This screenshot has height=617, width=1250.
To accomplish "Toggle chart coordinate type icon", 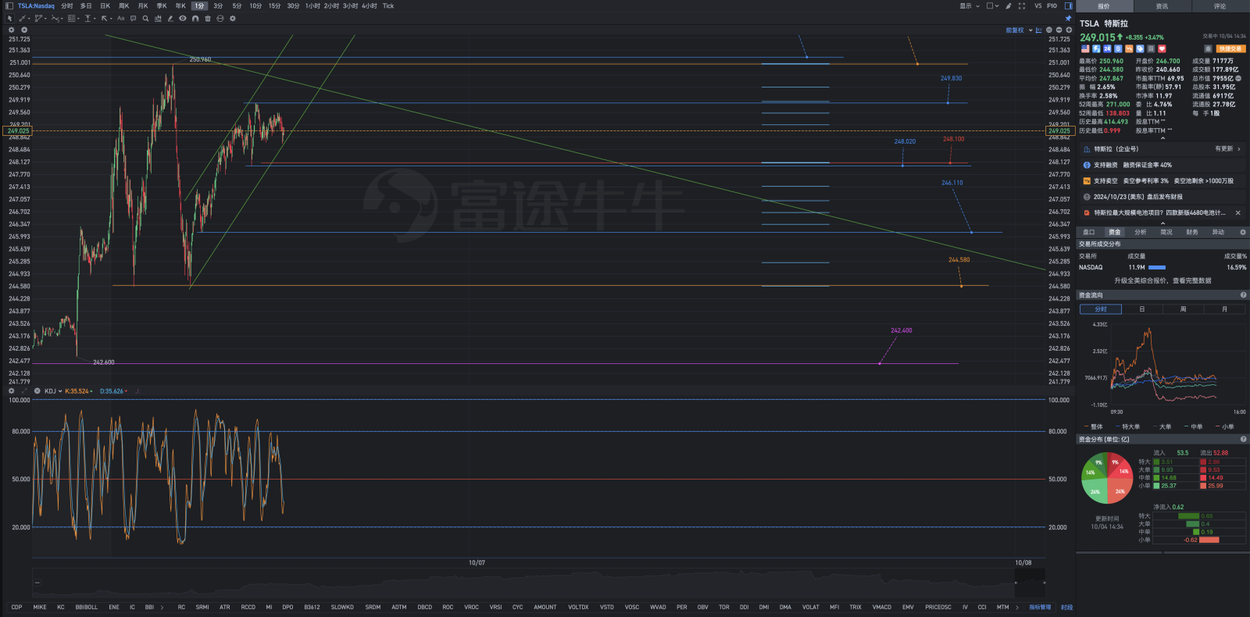I will [1039, 30].
